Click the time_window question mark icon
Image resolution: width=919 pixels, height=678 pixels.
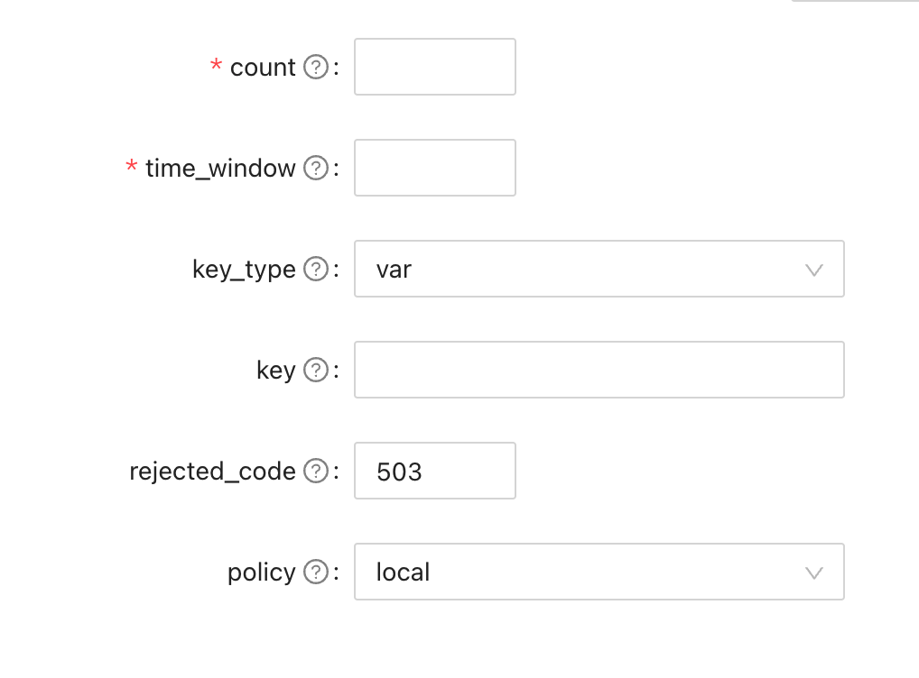pyautogui.click(x=315, y=168)
